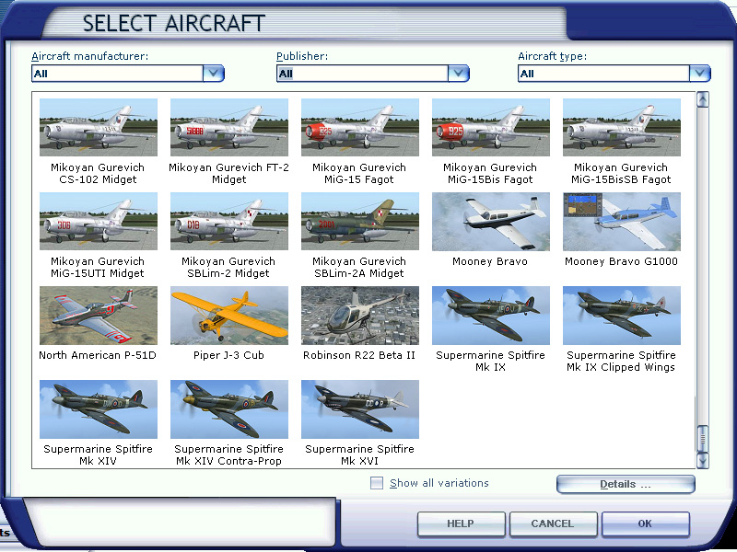Choose the MiG-15Bis Fagot aircraft image
Image resolution: width=737 pixels, height=552 pixels.
tap(490, 127)
